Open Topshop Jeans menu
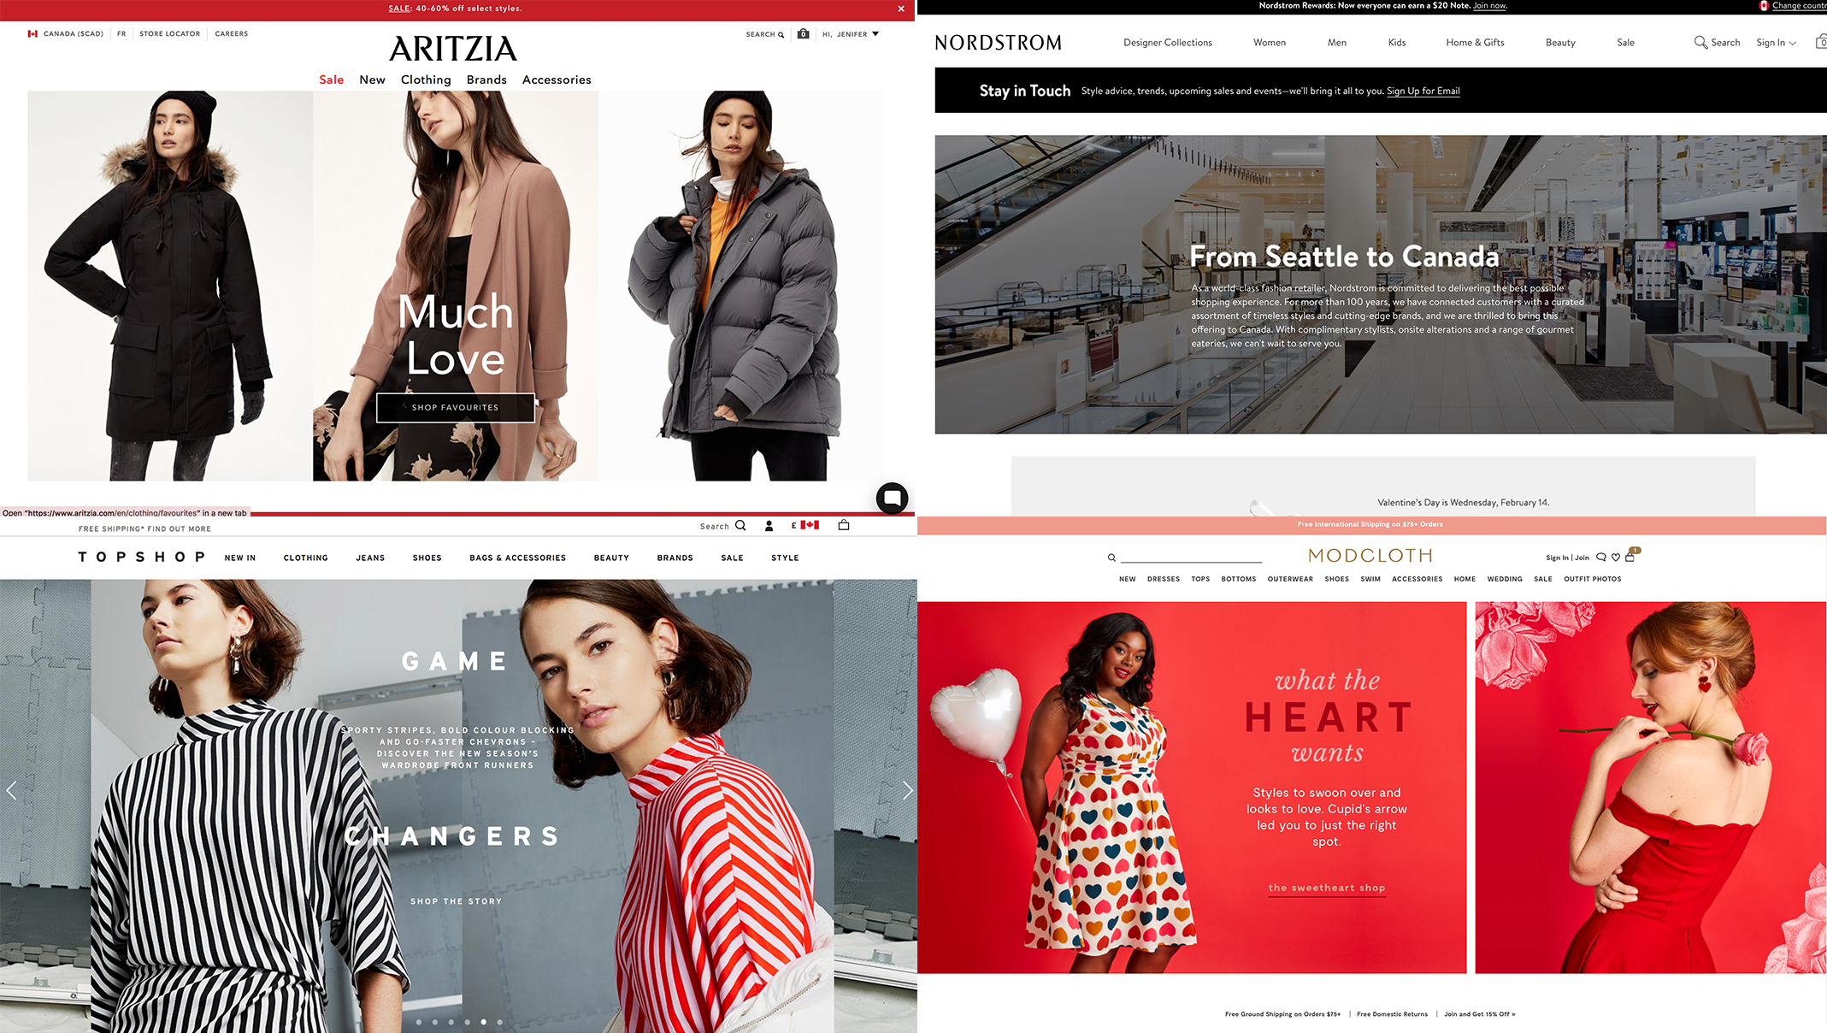This screenshot has width=1827, height=1033. click(x=370, y=558)
